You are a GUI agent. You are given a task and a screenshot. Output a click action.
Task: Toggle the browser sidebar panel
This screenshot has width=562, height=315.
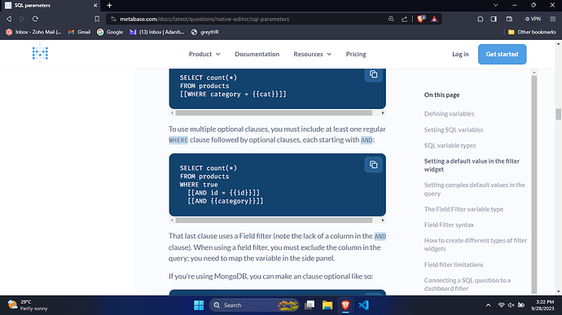tap(494, 19)
